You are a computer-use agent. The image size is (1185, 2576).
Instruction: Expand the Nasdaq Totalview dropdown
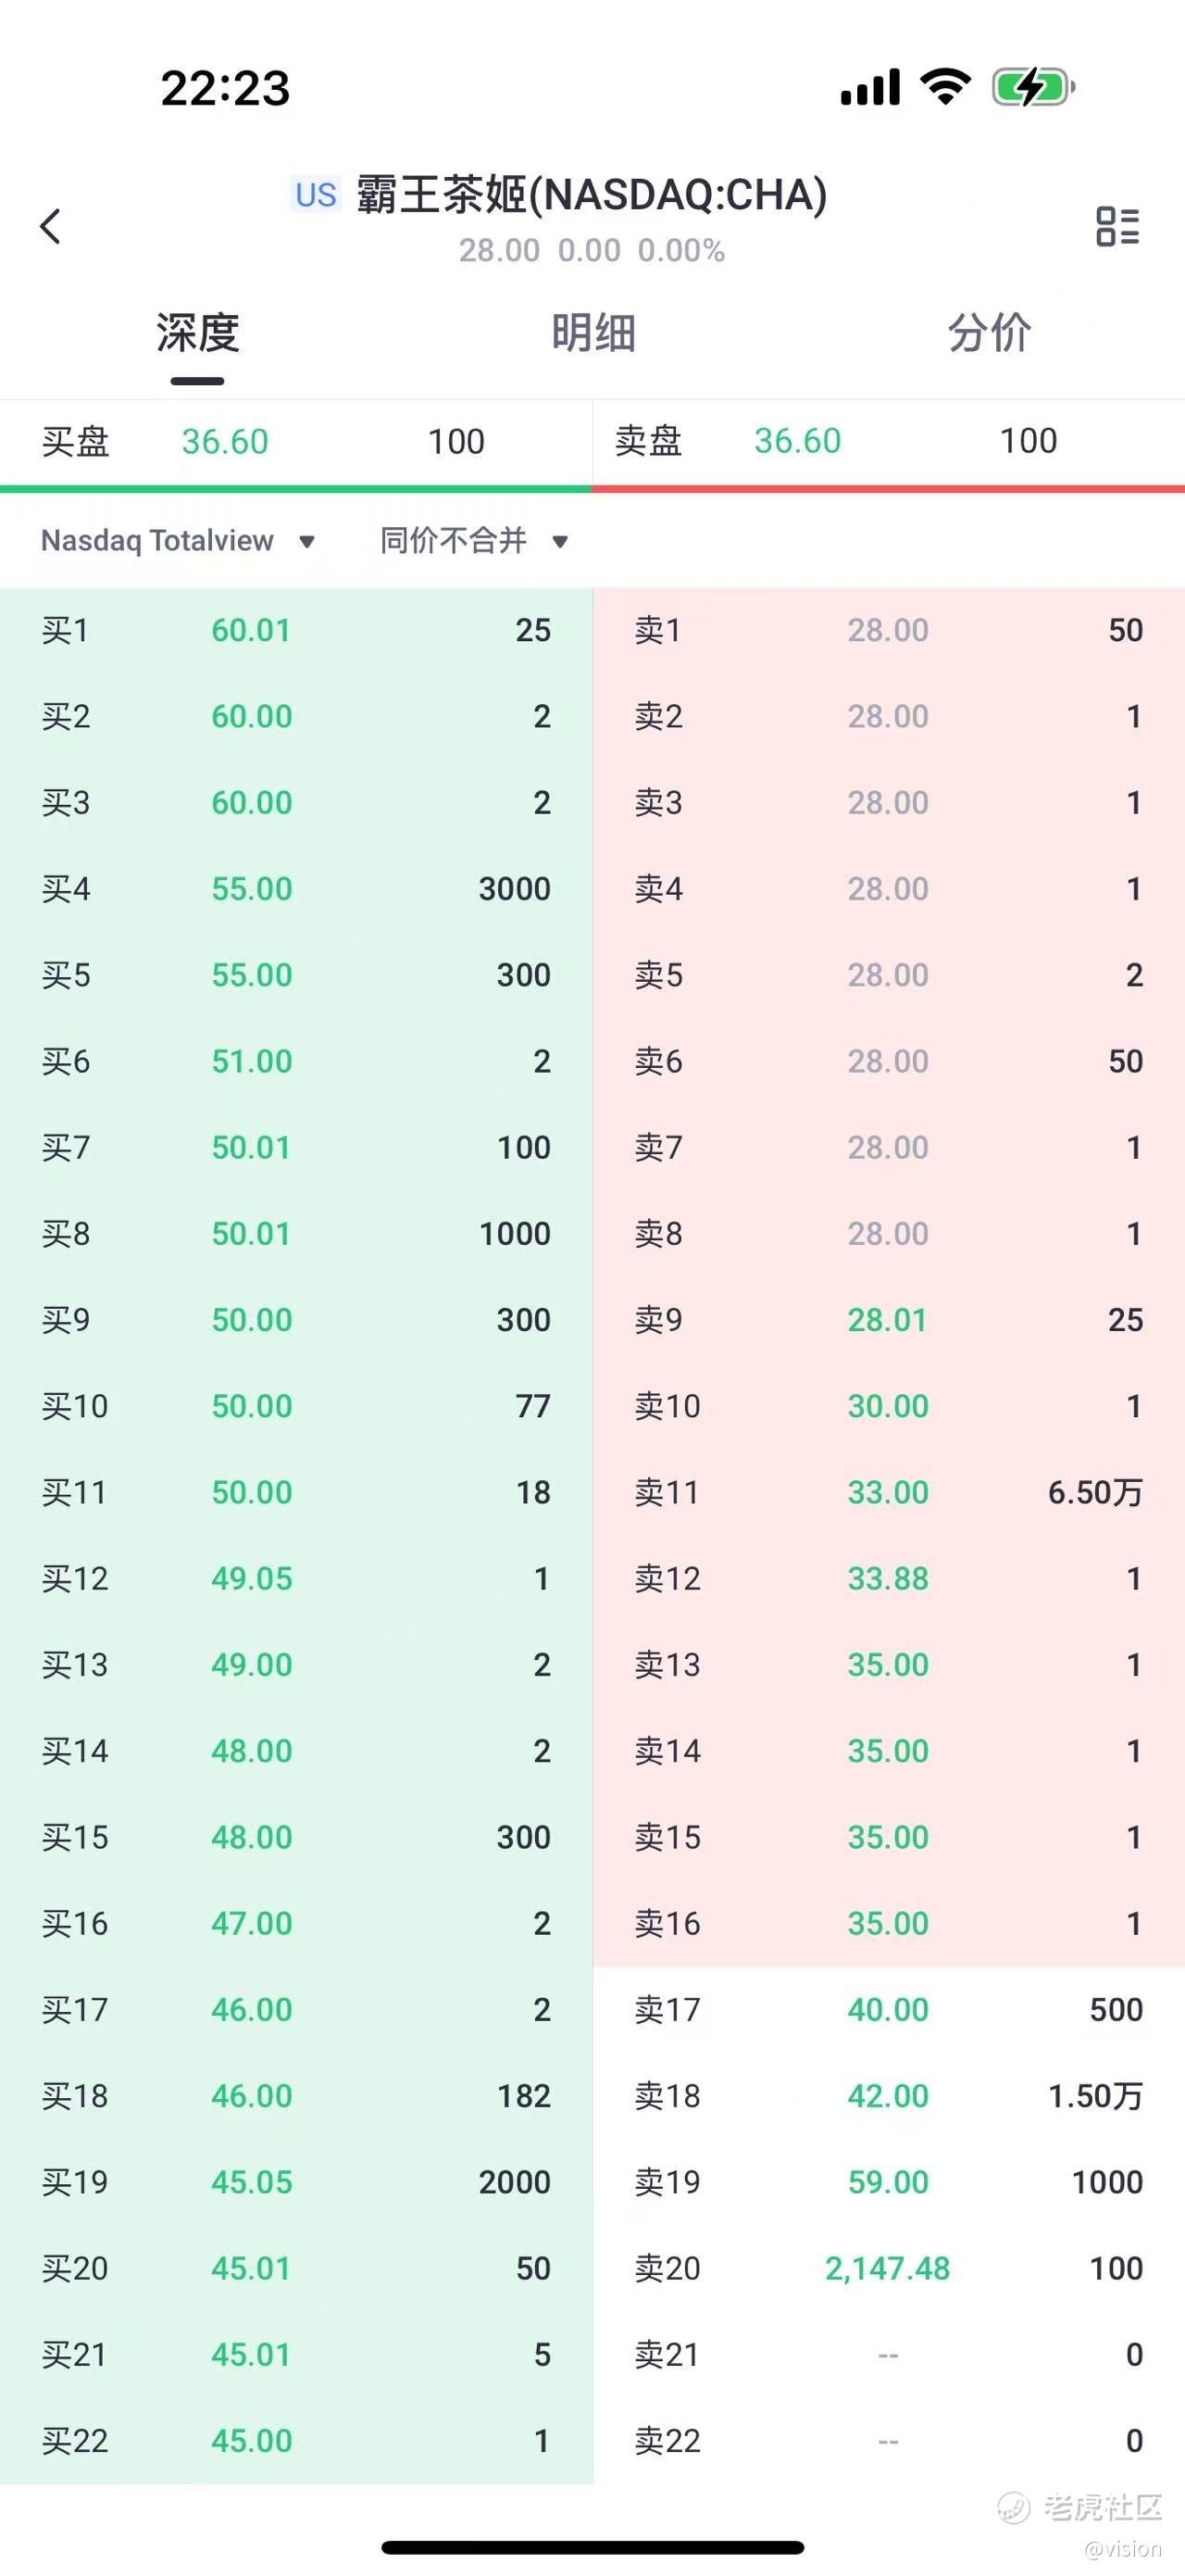[178, 541]
